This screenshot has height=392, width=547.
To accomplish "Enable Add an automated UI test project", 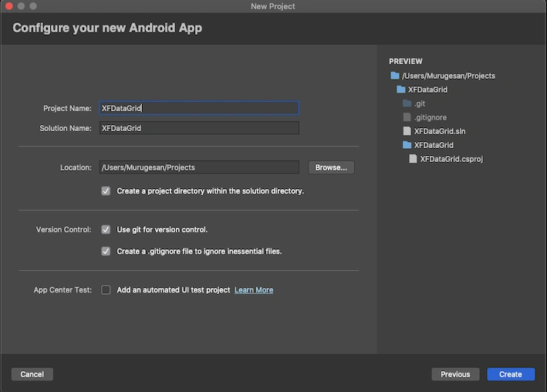I will [x=106, y=289].
